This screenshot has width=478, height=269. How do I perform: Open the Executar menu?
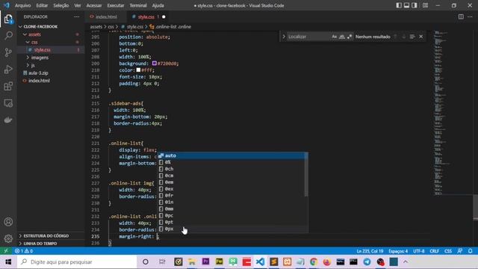(116, 5)
